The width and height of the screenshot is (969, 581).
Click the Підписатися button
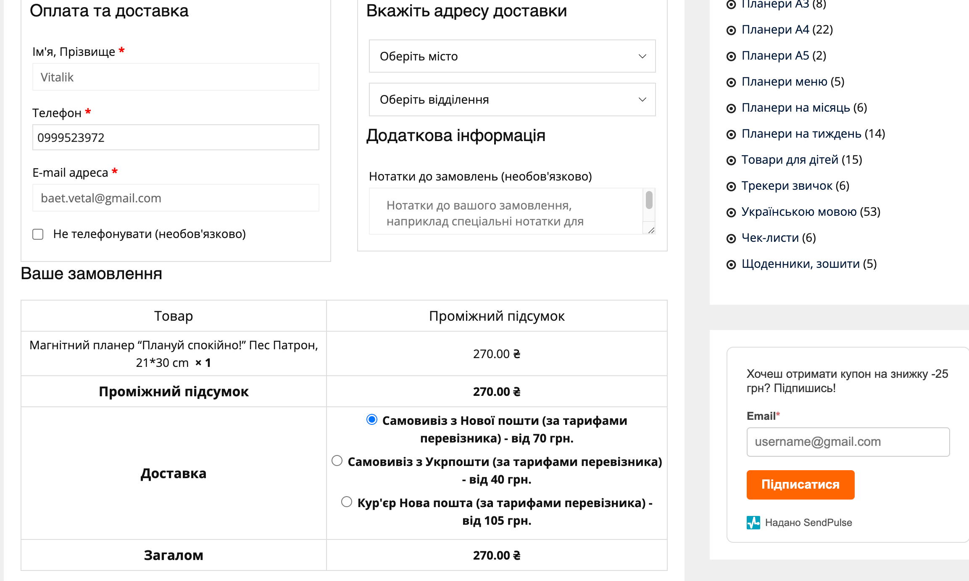pyautogui.click(x=800, y=485)
